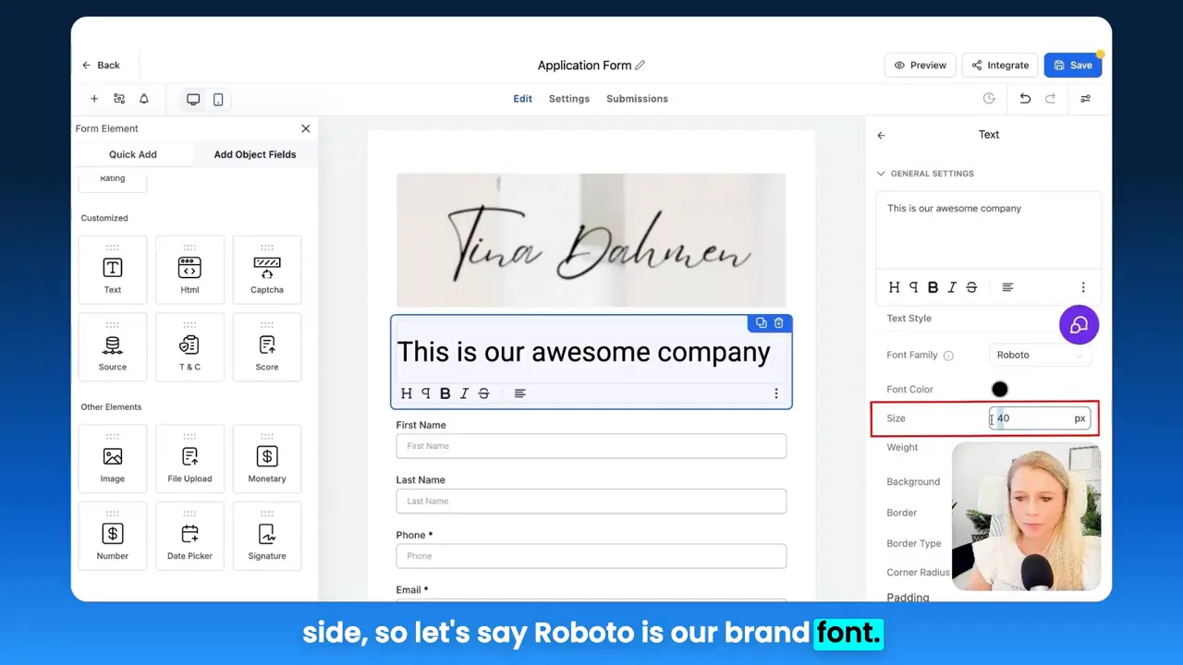1183x665 pixels.
Task: Open the Roboto font family dropdown
Action: (1040, 355)
